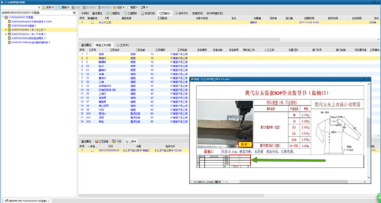The height and width of the screenshot is (203, 381).
Task: Collapse the root 女套服 tree node
Action: coord(3,17)
